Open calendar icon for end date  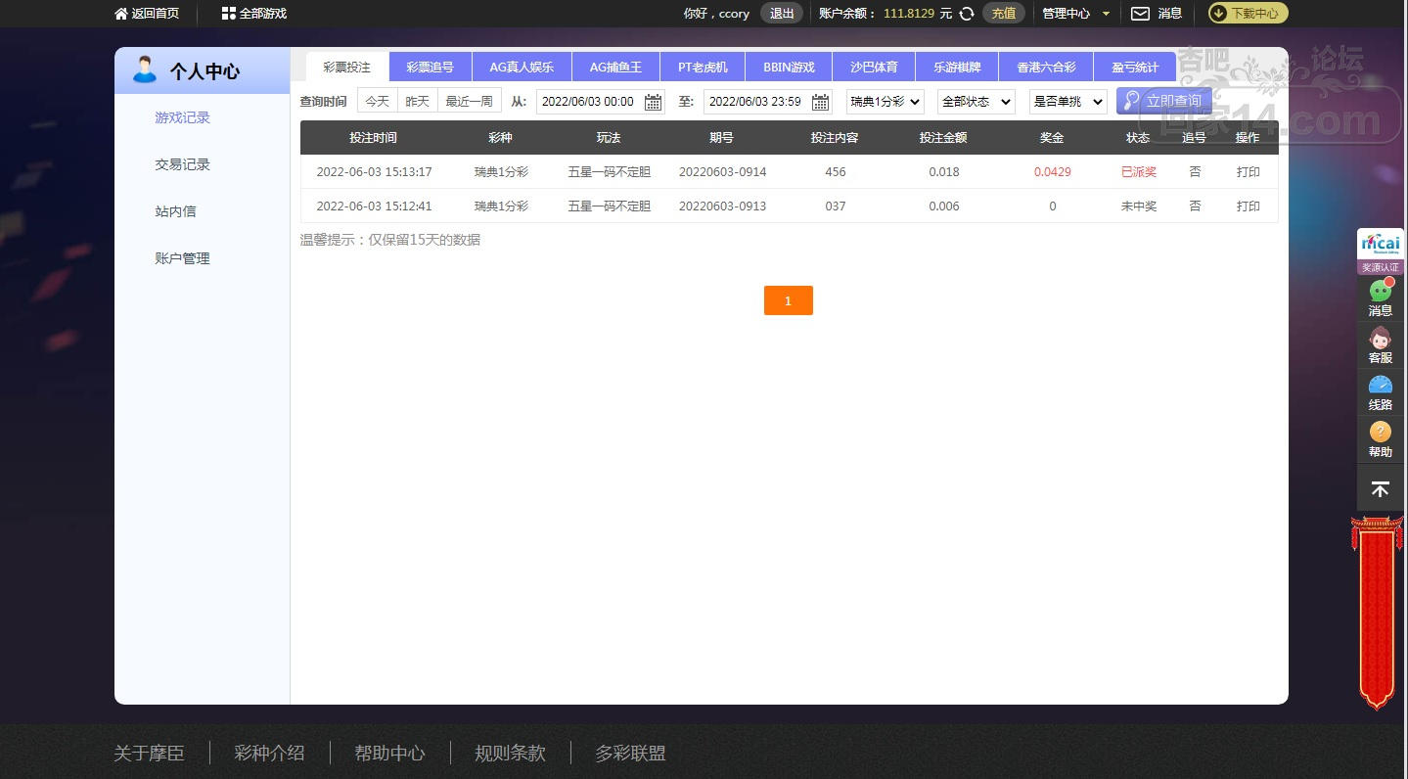coord(820,102)
